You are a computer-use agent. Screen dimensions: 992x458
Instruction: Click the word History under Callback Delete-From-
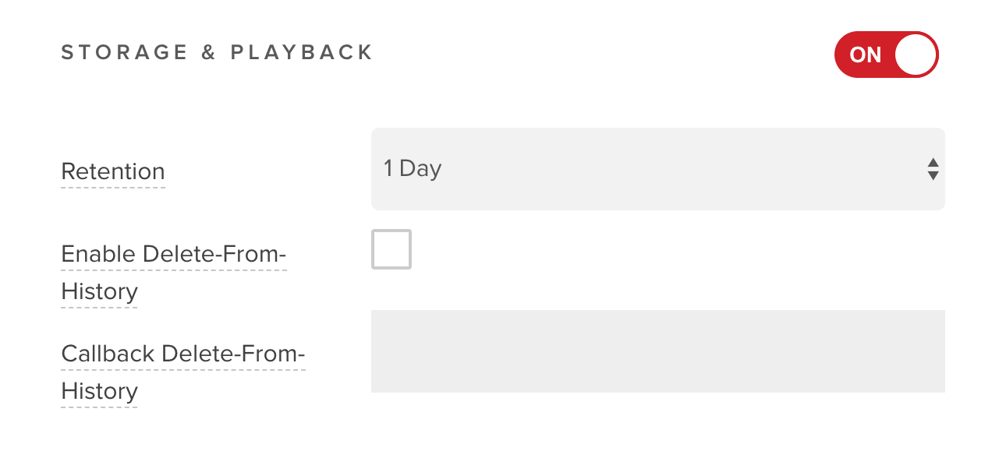tap(99, 392)
